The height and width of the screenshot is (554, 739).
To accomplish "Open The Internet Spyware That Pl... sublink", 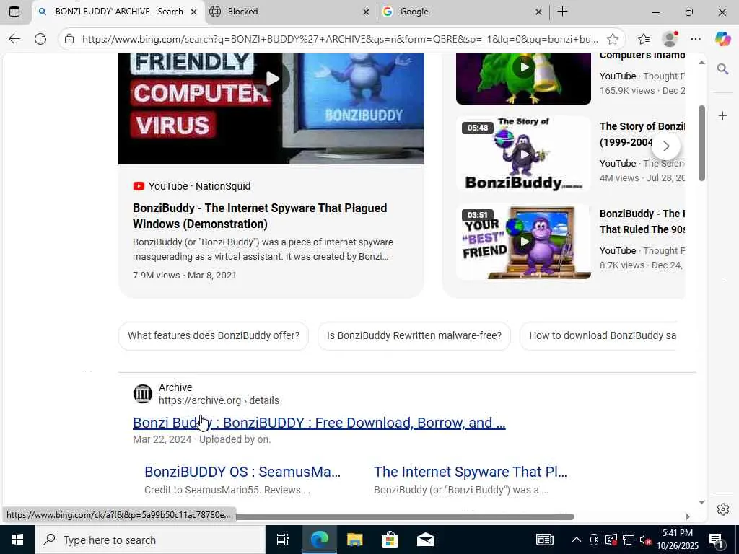I will coord(471,472).
